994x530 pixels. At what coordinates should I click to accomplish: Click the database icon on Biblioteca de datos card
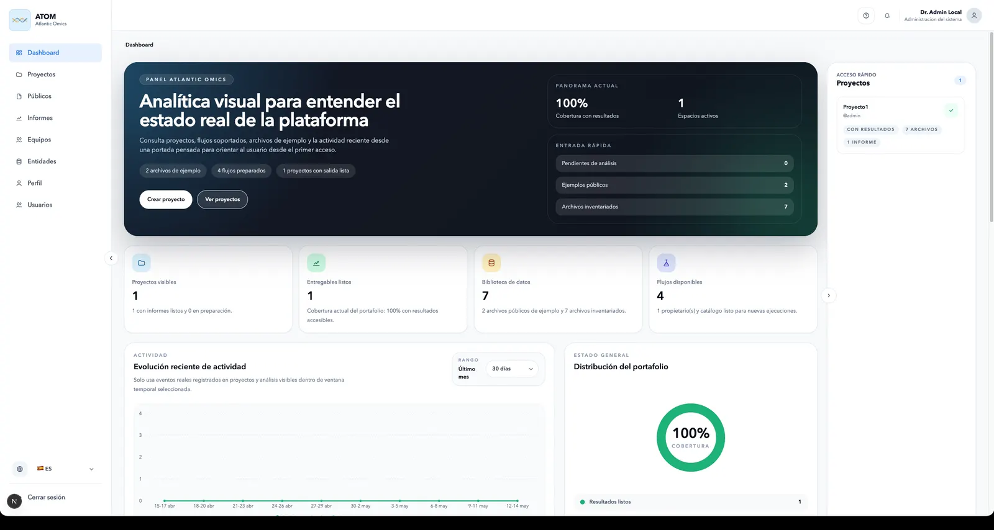pos(491,263)
